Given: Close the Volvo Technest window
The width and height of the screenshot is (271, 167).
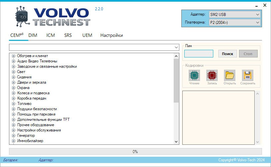Looking at the screenshot, I should (x=265, y=5).
